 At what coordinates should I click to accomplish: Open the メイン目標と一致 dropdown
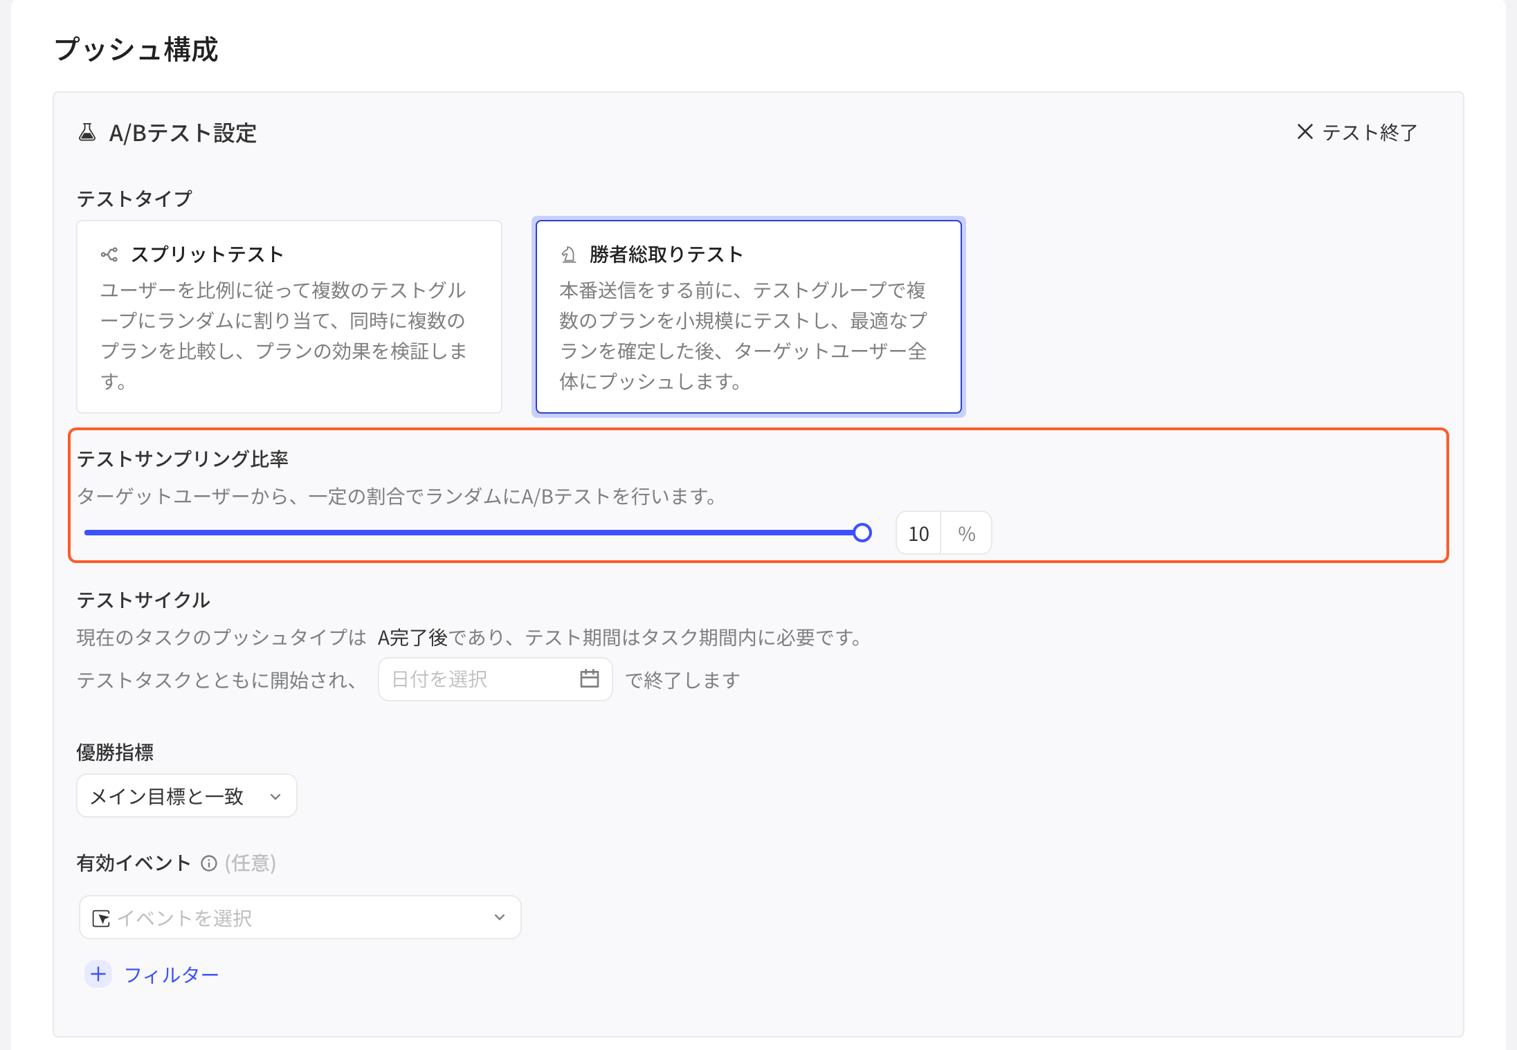(187, 795)
